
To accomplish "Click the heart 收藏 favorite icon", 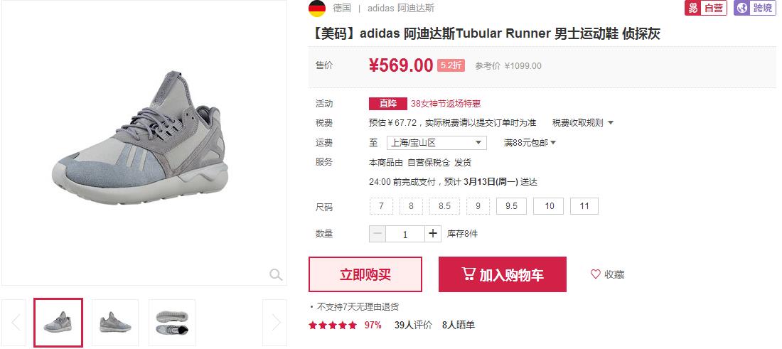I will pos(596,274).
